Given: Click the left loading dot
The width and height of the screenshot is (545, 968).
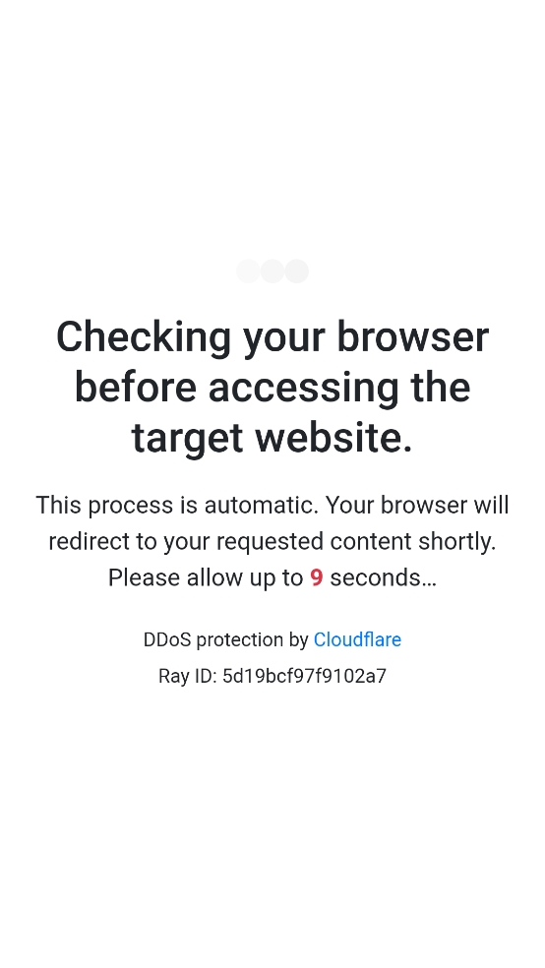Looking at the screenshot, I should 248,271.
